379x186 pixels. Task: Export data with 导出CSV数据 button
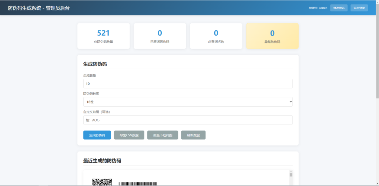pyautogui.click(x=129, y=135)
